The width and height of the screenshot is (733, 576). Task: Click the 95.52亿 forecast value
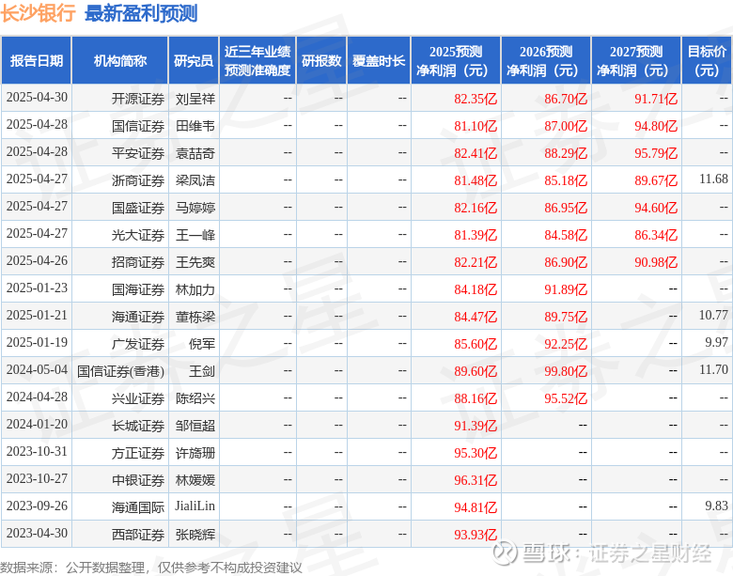(566, 398)
